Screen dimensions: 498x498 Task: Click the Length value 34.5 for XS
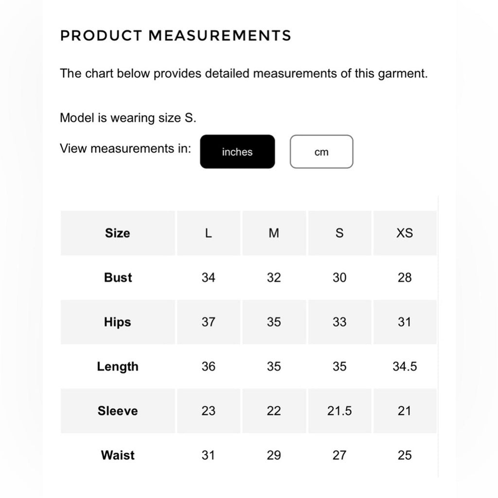coord(405,367)
